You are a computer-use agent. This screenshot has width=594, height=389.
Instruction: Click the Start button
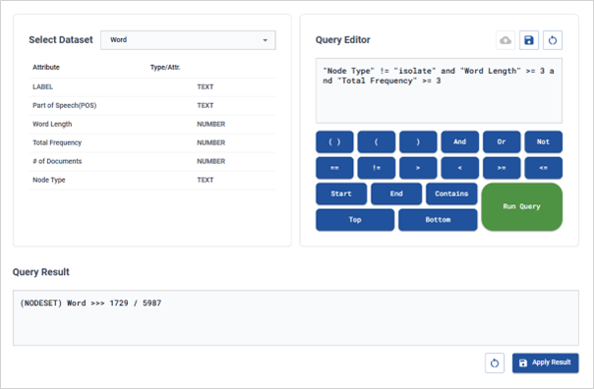pyautogui.click(x=341, y=194)
